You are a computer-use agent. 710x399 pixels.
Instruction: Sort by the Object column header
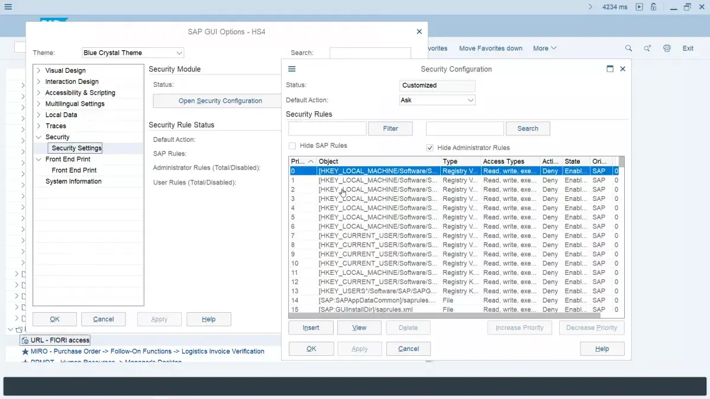click(x=379, y=161)
